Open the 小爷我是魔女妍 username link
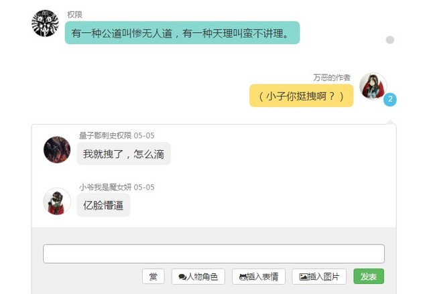429x294 pixels. point(105,187)
